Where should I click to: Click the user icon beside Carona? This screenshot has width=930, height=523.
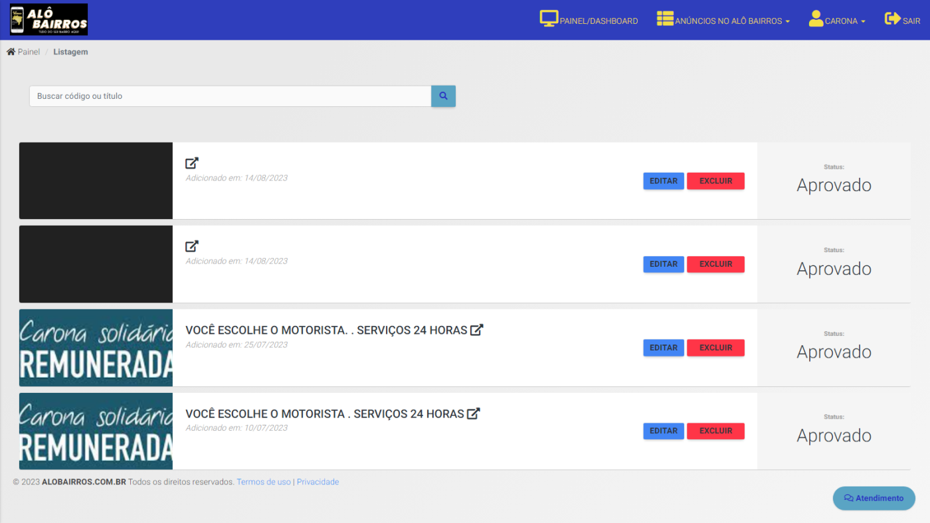coord(816,19)
